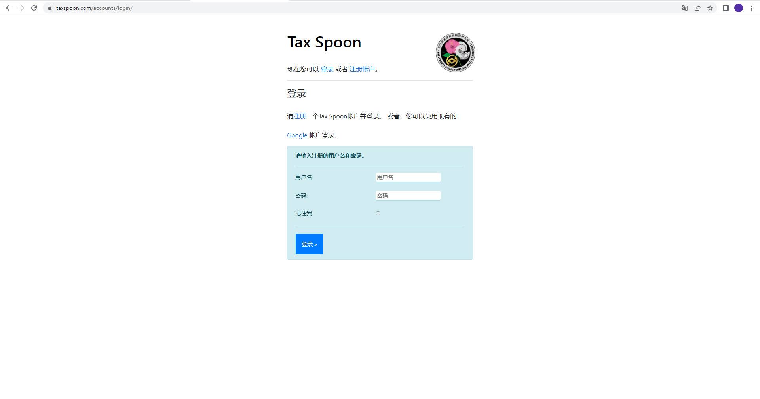760x399 pixels.
Task: Bookmark this page with the star icon
Action: (710, 8)
